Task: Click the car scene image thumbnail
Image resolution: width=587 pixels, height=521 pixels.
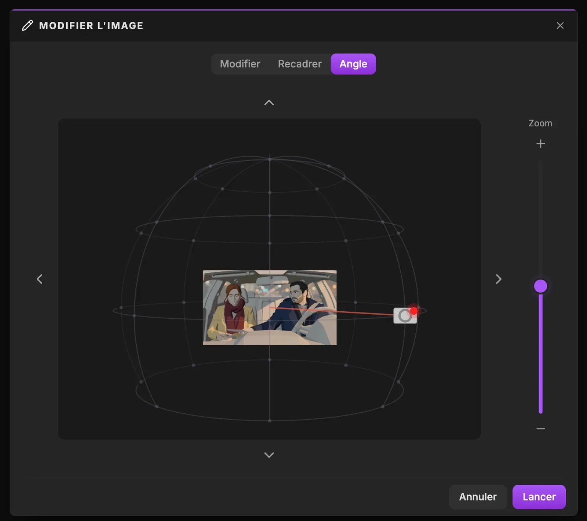Action: click(x=270, y=308)
